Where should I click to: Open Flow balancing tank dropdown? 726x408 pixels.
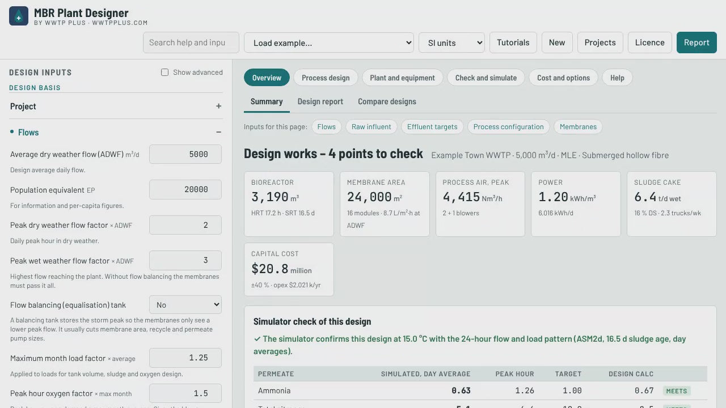coord(185,305)
